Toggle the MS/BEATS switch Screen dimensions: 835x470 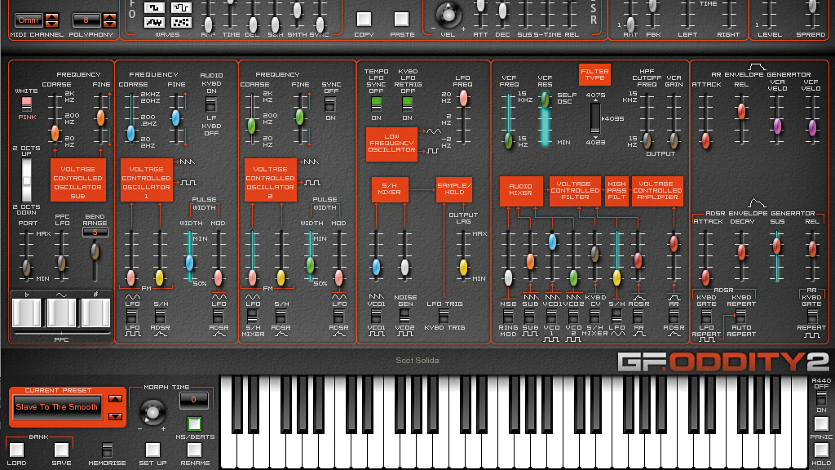pyautogui.click(x=194, y=424)
